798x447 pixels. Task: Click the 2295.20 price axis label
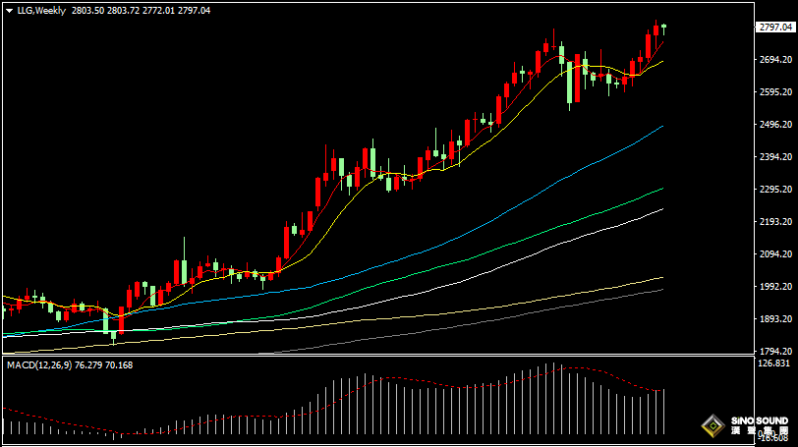tap(774, 190)
